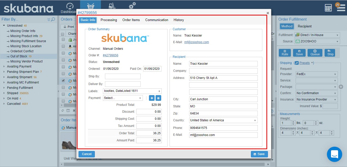Click the Skubana logo in the header
This screenshot has height=167, width=347.
click(28, 8)
